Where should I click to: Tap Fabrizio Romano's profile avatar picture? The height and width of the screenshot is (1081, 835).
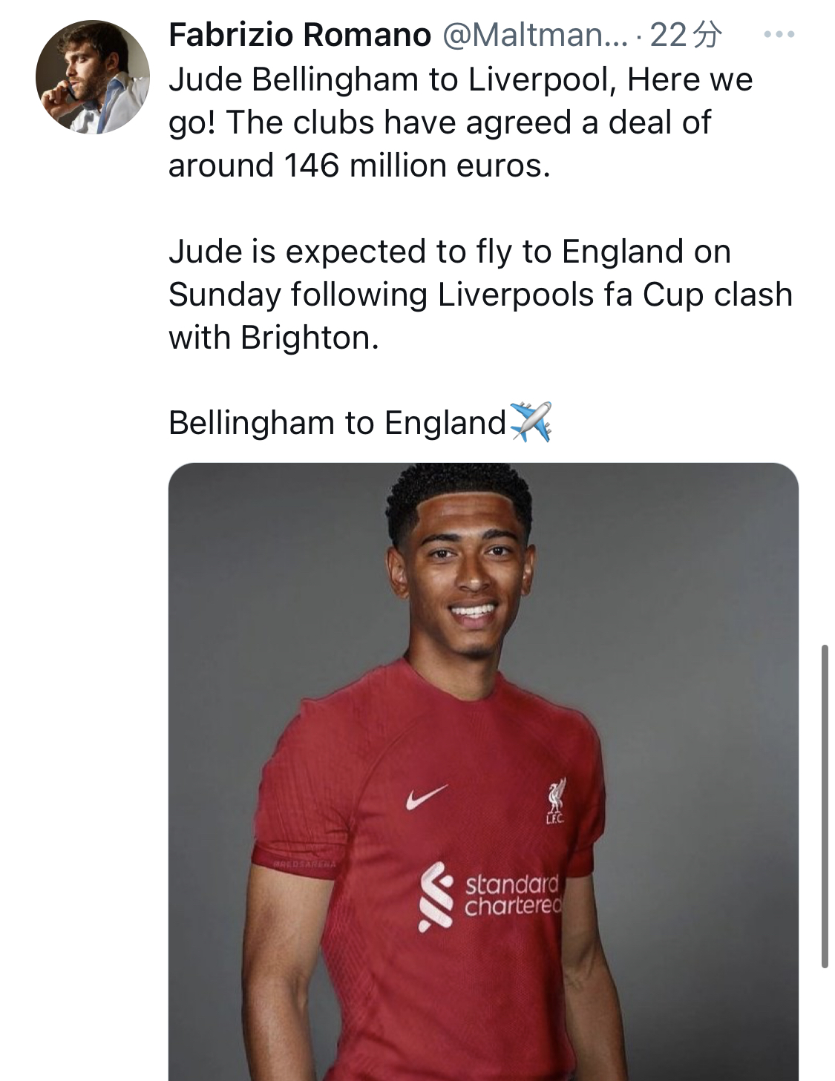pyautogui.click(x=92, y=77)
